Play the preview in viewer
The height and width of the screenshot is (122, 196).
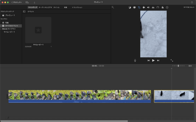pos(153,60)
